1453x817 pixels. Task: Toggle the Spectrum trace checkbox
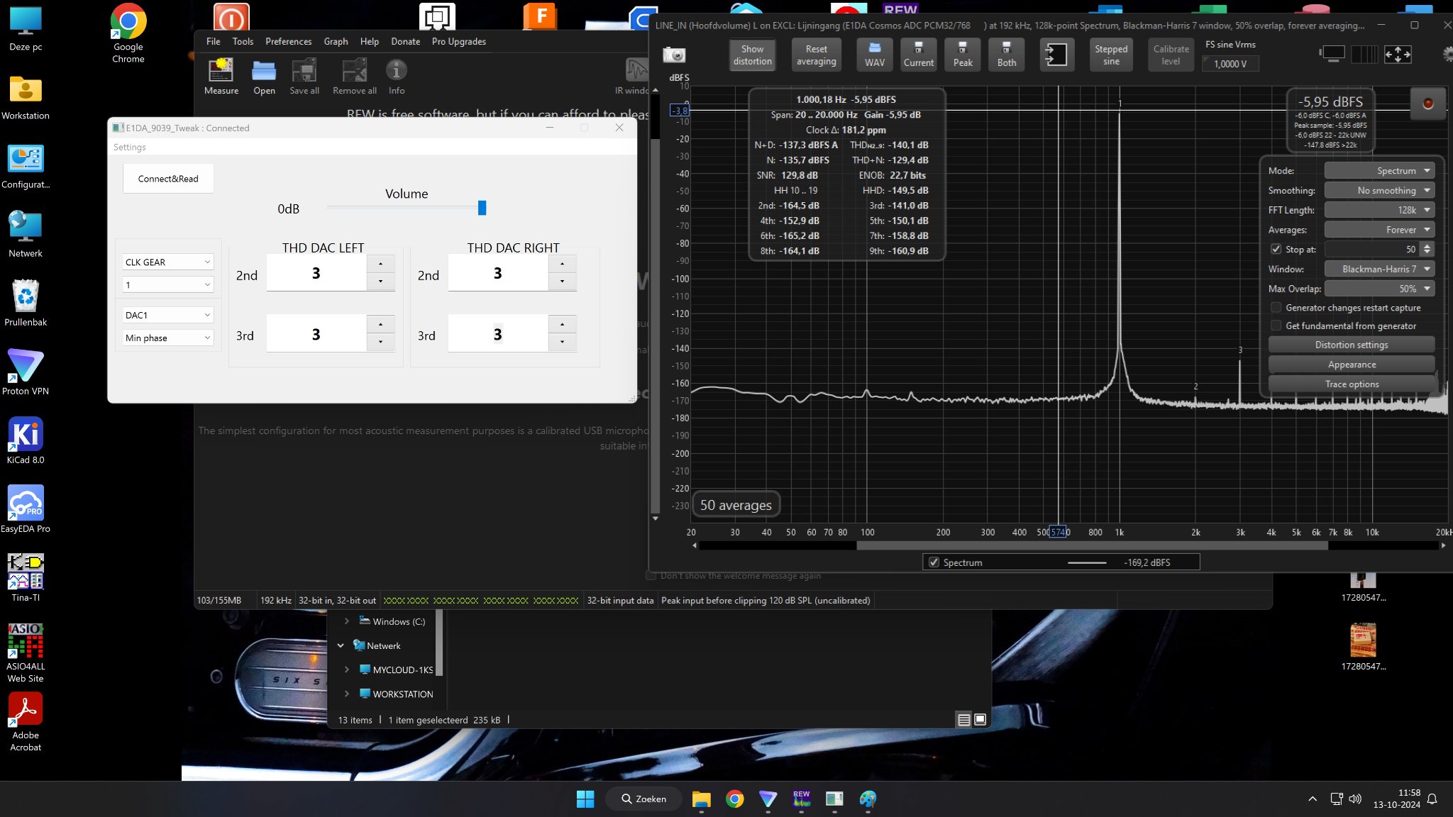934,562
